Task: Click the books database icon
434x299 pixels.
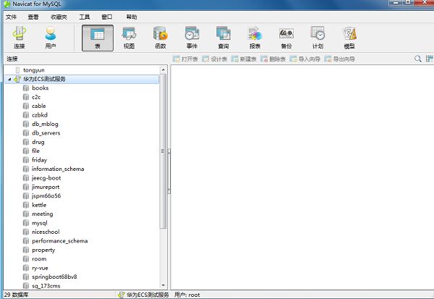Action: click(x=26, y=88)
